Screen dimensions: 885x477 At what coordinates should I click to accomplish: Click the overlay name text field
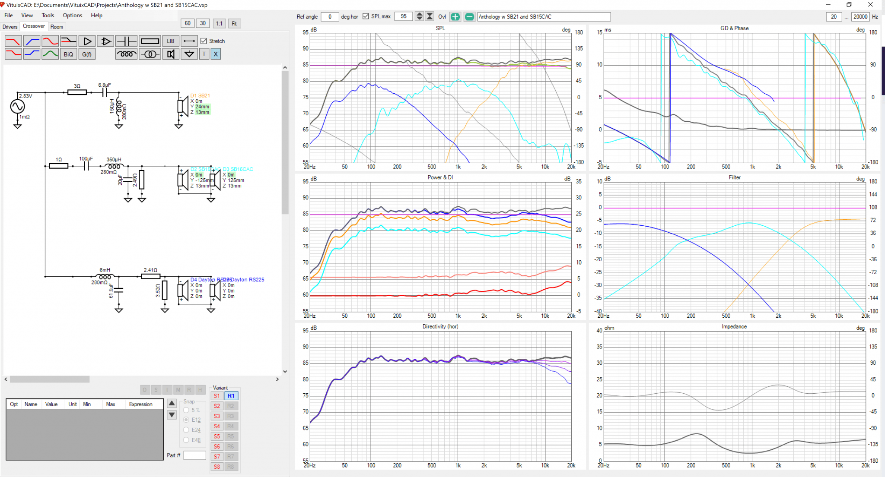(544, 16)
